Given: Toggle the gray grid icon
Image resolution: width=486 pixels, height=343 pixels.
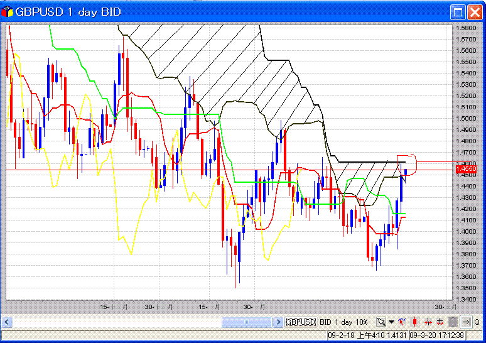Looking at the screenshot, I should pyautogui.click(x=453, y=322).
